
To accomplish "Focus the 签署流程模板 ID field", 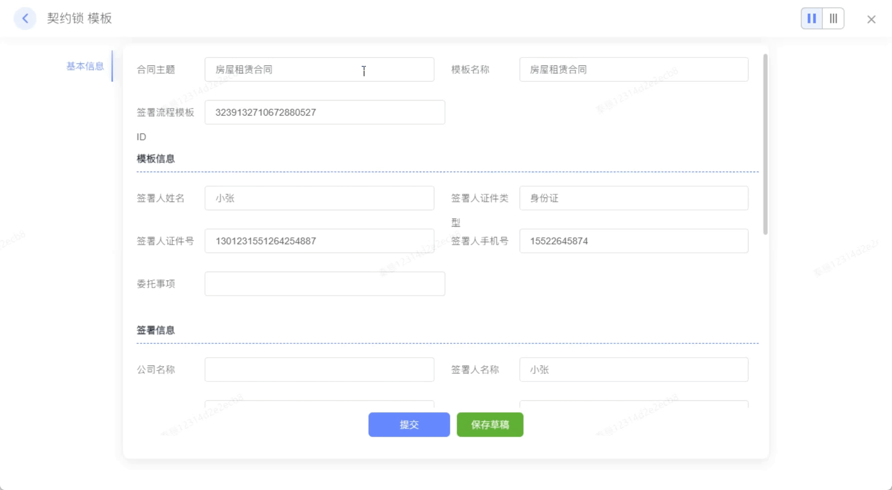I will (325, 113).
